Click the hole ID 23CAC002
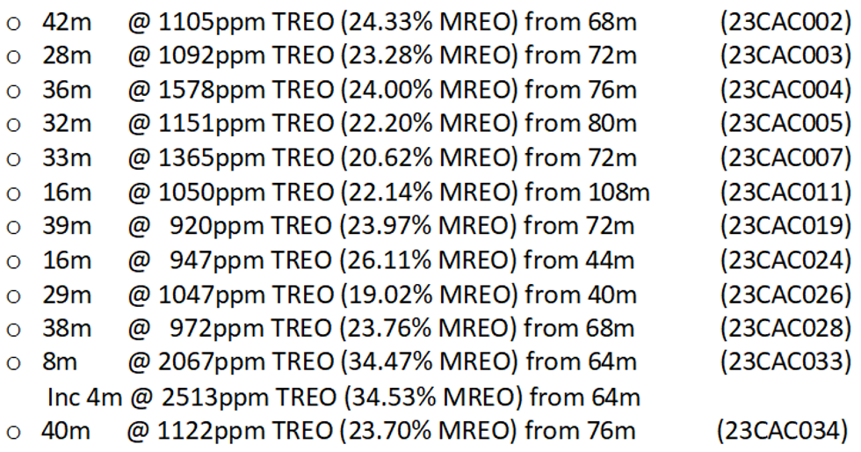 (x=785, y=21)
